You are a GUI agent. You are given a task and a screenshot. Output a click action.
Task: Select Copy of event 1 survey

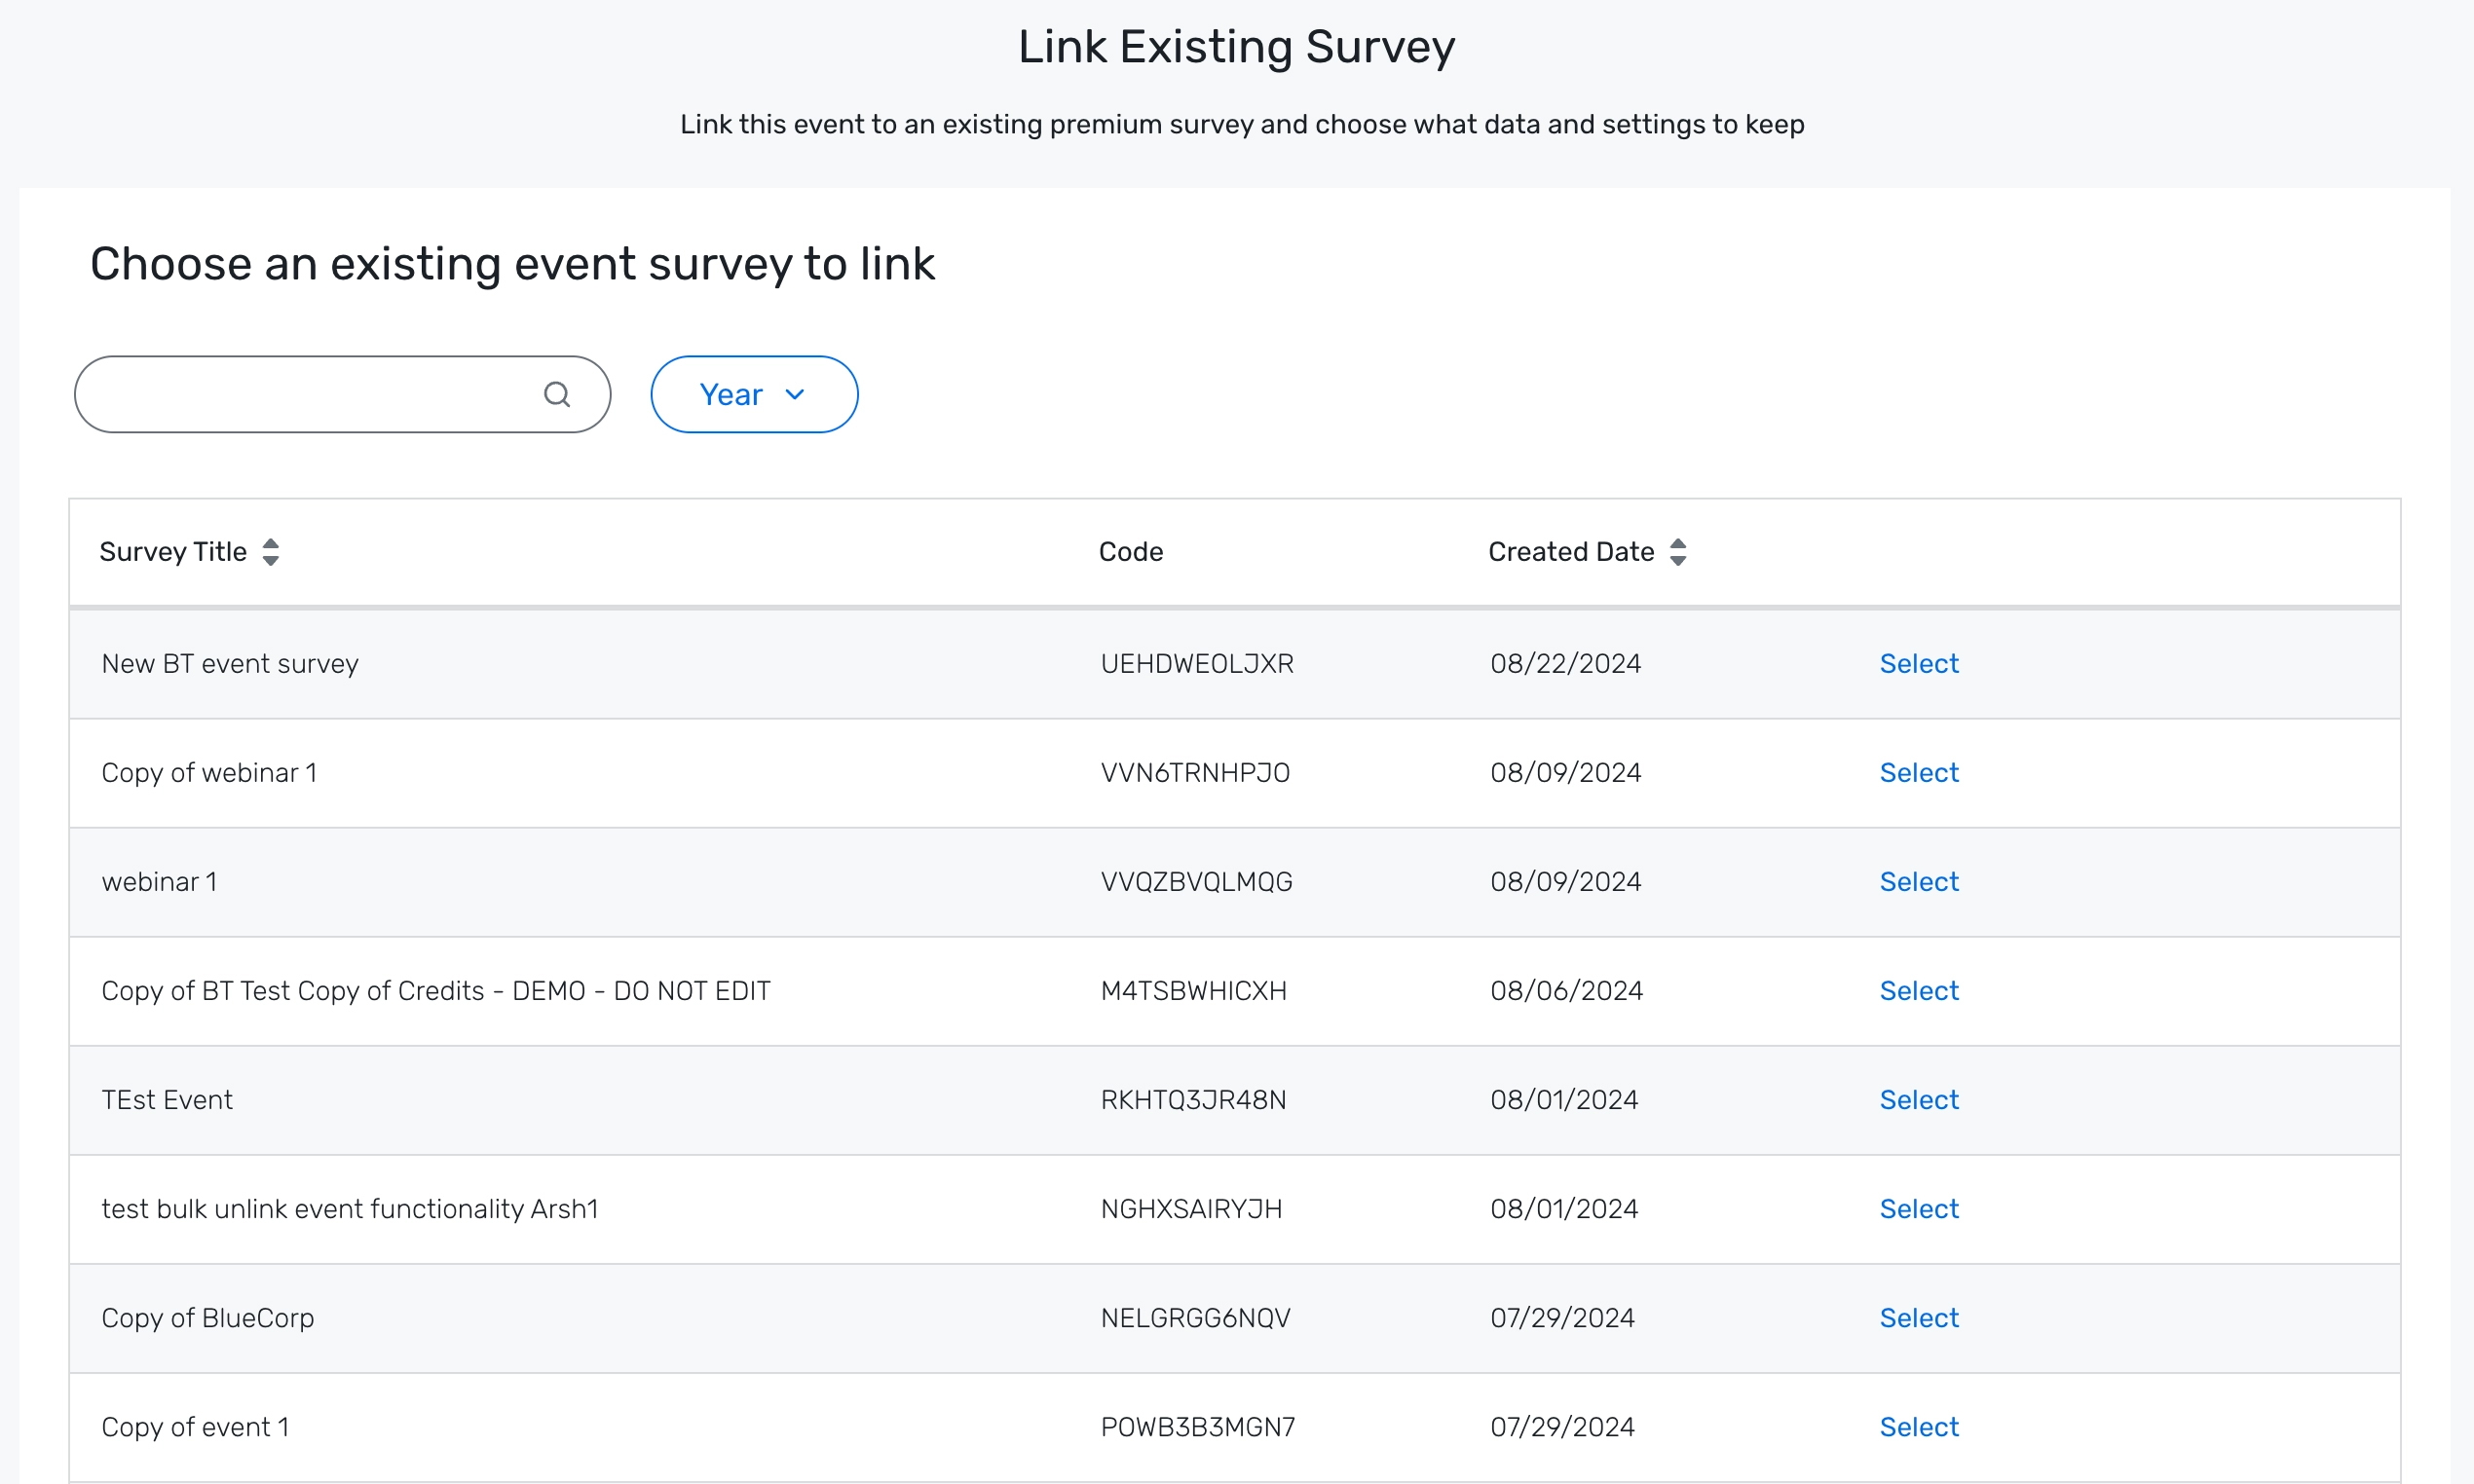[x=1918, y=1426]
